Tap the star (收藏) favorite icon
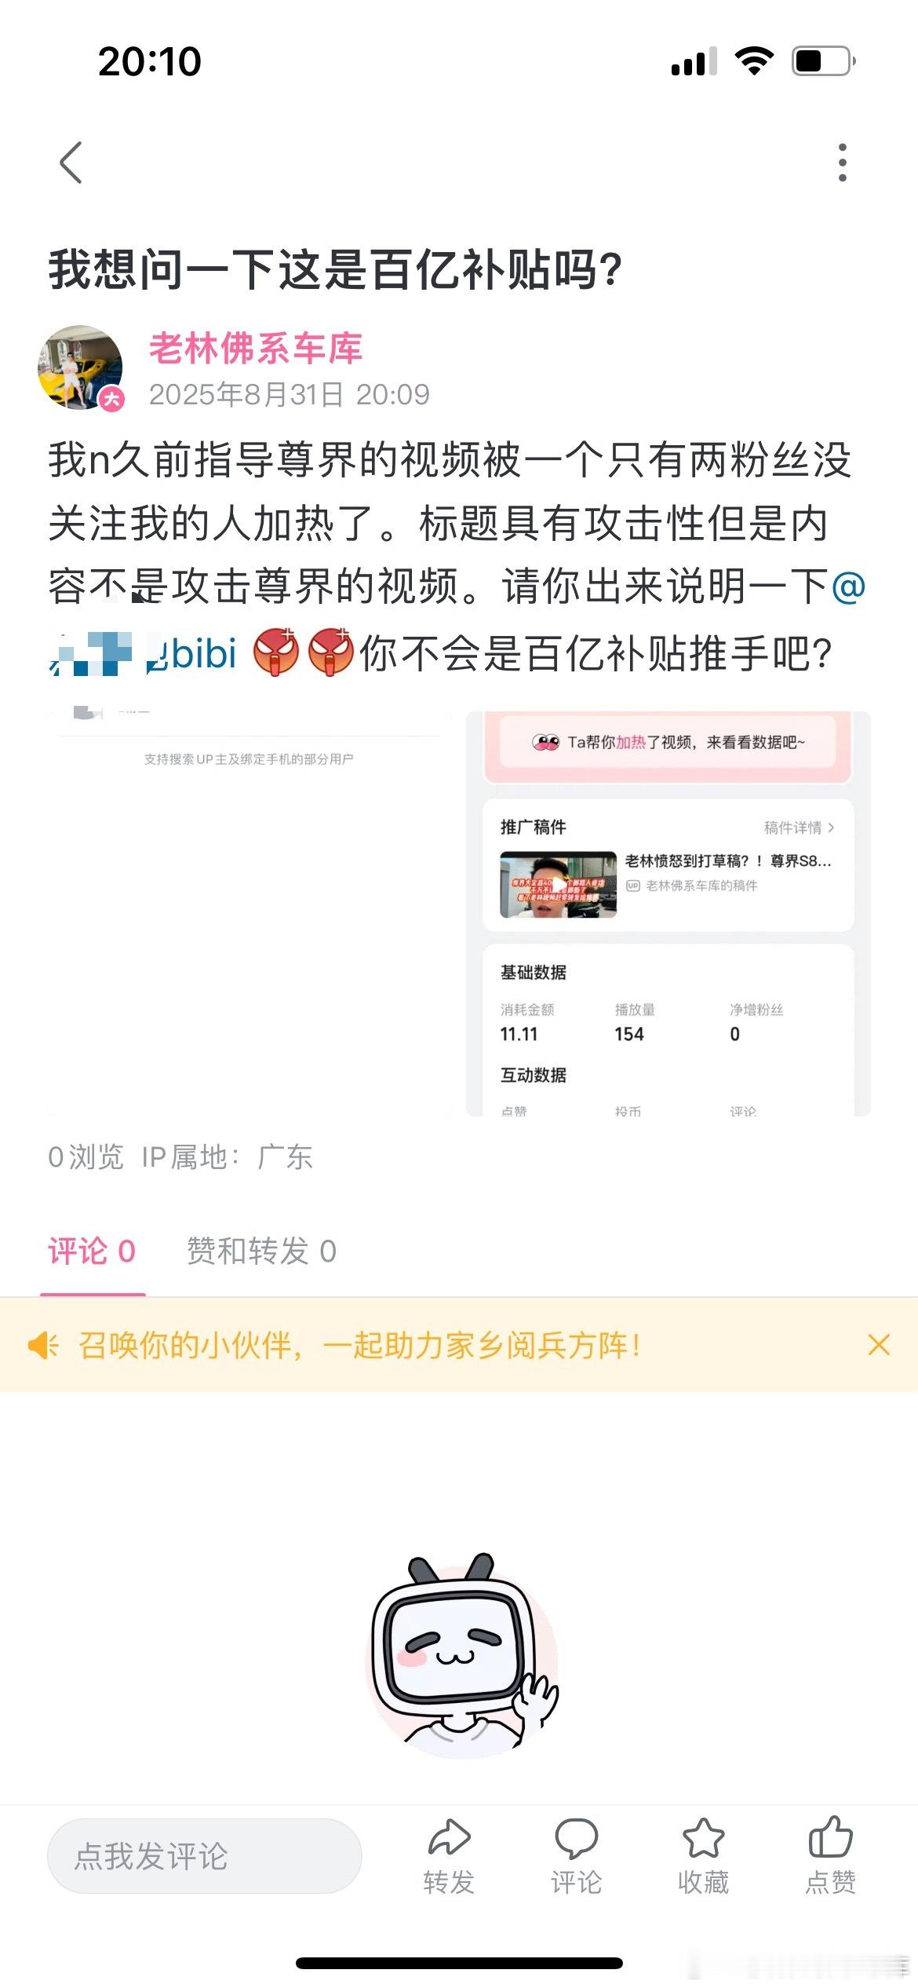Image resolution: width=918 pixels, height=1988 pixels. tap(703, 1839)
